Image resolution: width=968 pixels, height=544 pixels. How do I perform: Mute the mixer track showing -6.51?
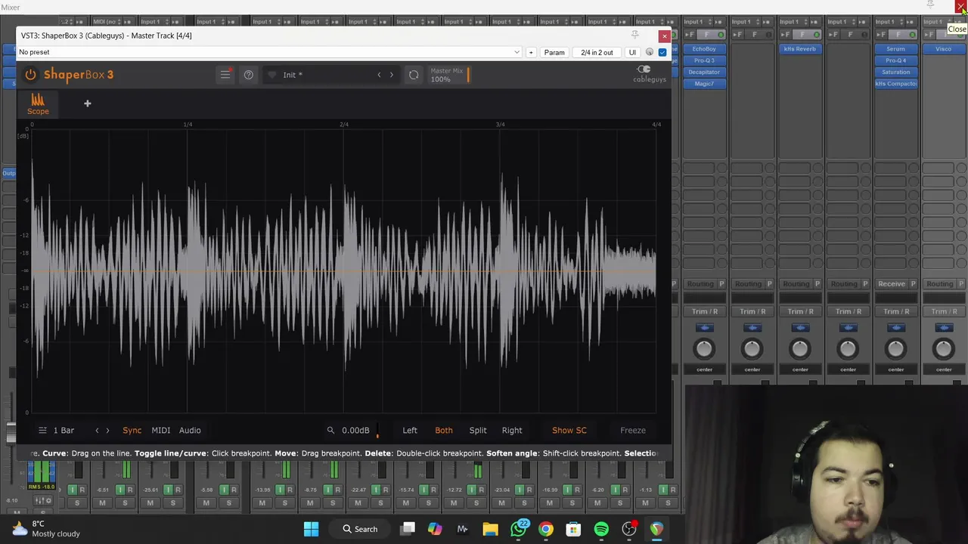[x=102, y=503]
